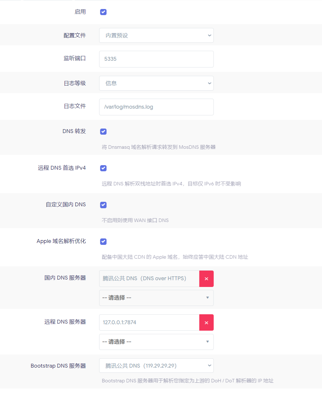322x393 pixels.
Task: Disable the DNS 转发 checkbox
Action: pyautogui.click(x=103, y=131)
